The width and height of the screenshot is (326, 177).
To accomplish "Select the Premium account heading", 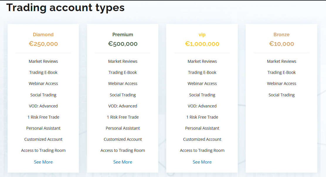I will coord(123,34).
